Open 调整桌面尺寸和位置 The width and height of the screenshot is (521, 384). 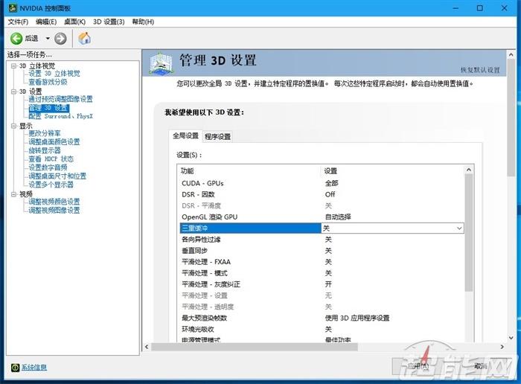57,176
